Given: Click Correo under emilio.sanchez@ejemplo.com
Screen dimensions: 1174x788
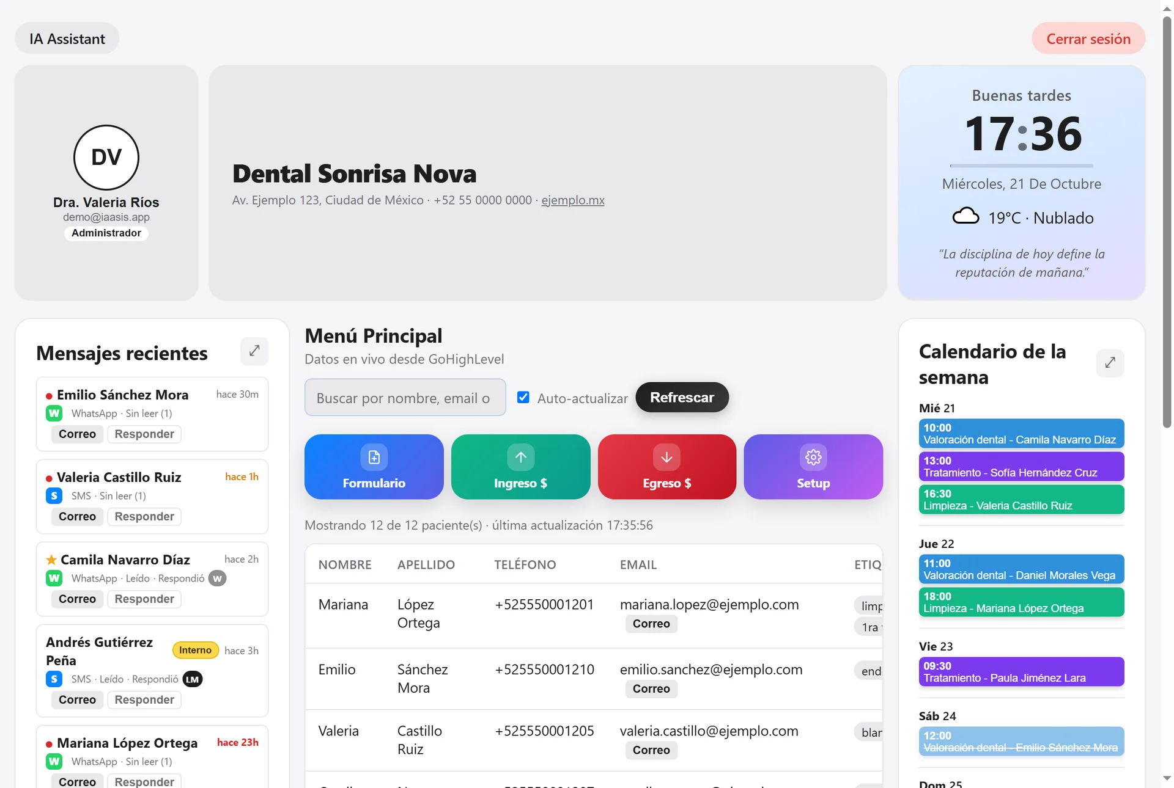Looking at the screenshot, I should point(651,689).
